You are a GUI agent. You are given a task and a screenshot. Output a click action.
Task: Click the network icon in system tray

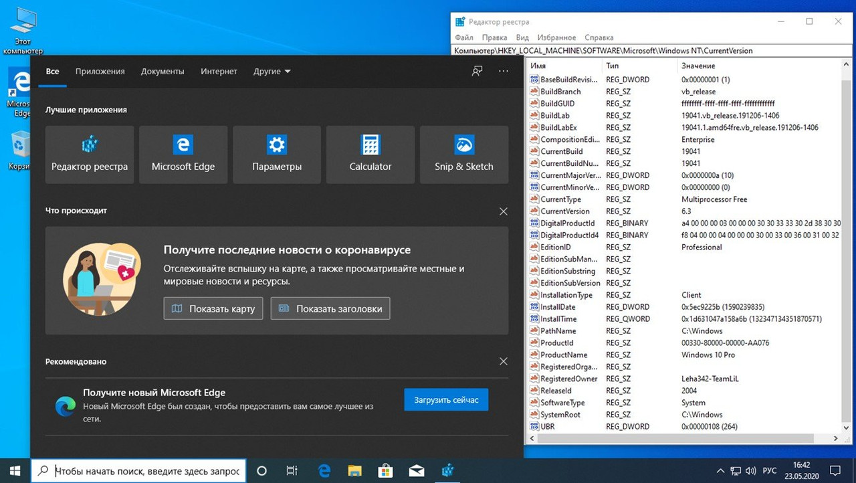[x=736, y=471]
